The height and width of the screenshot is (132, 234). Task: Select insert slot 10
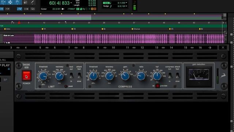click(113, 48)
